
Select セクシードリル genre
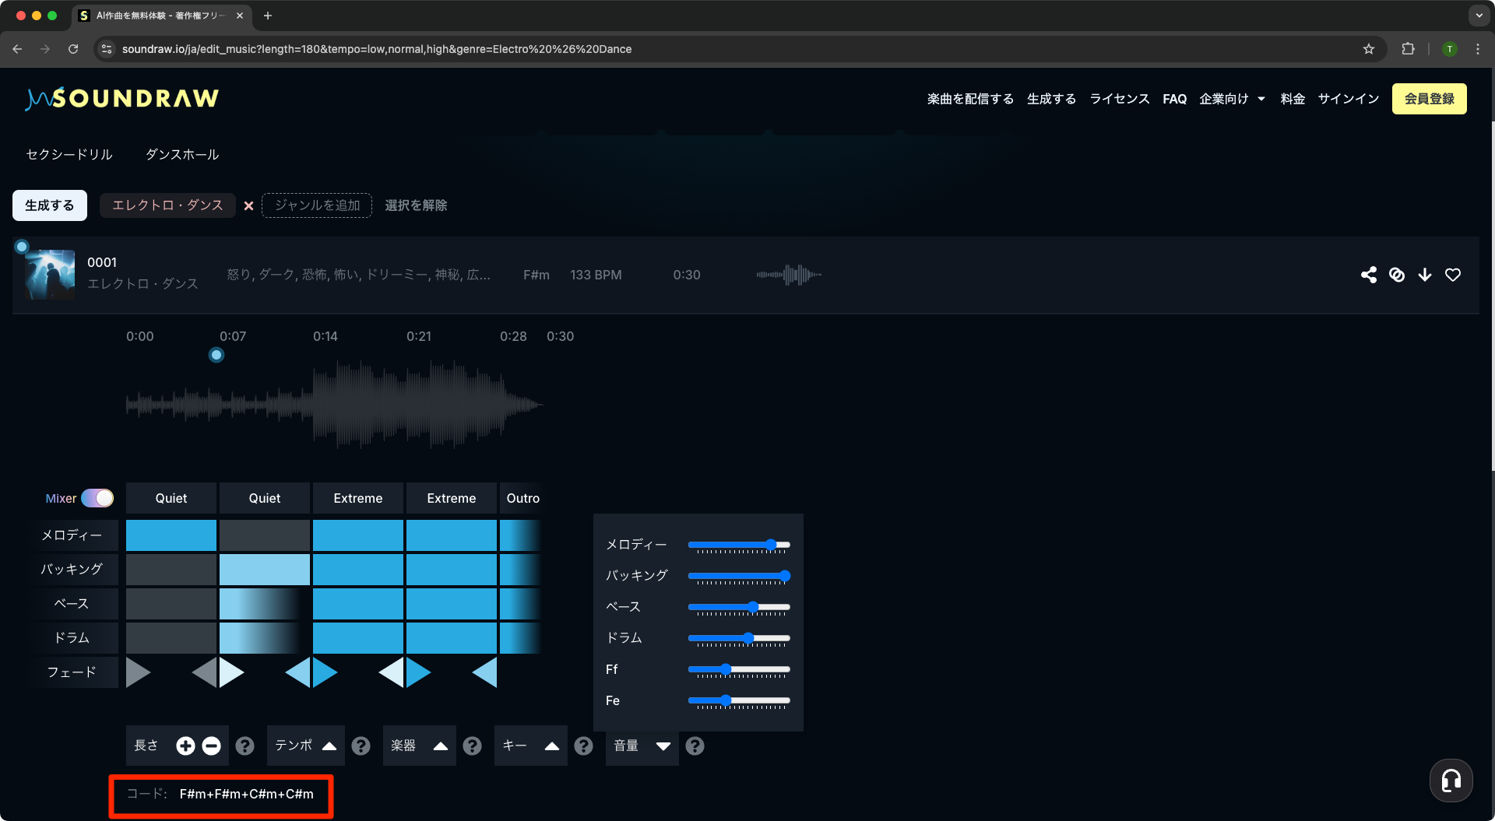point(69,154)
